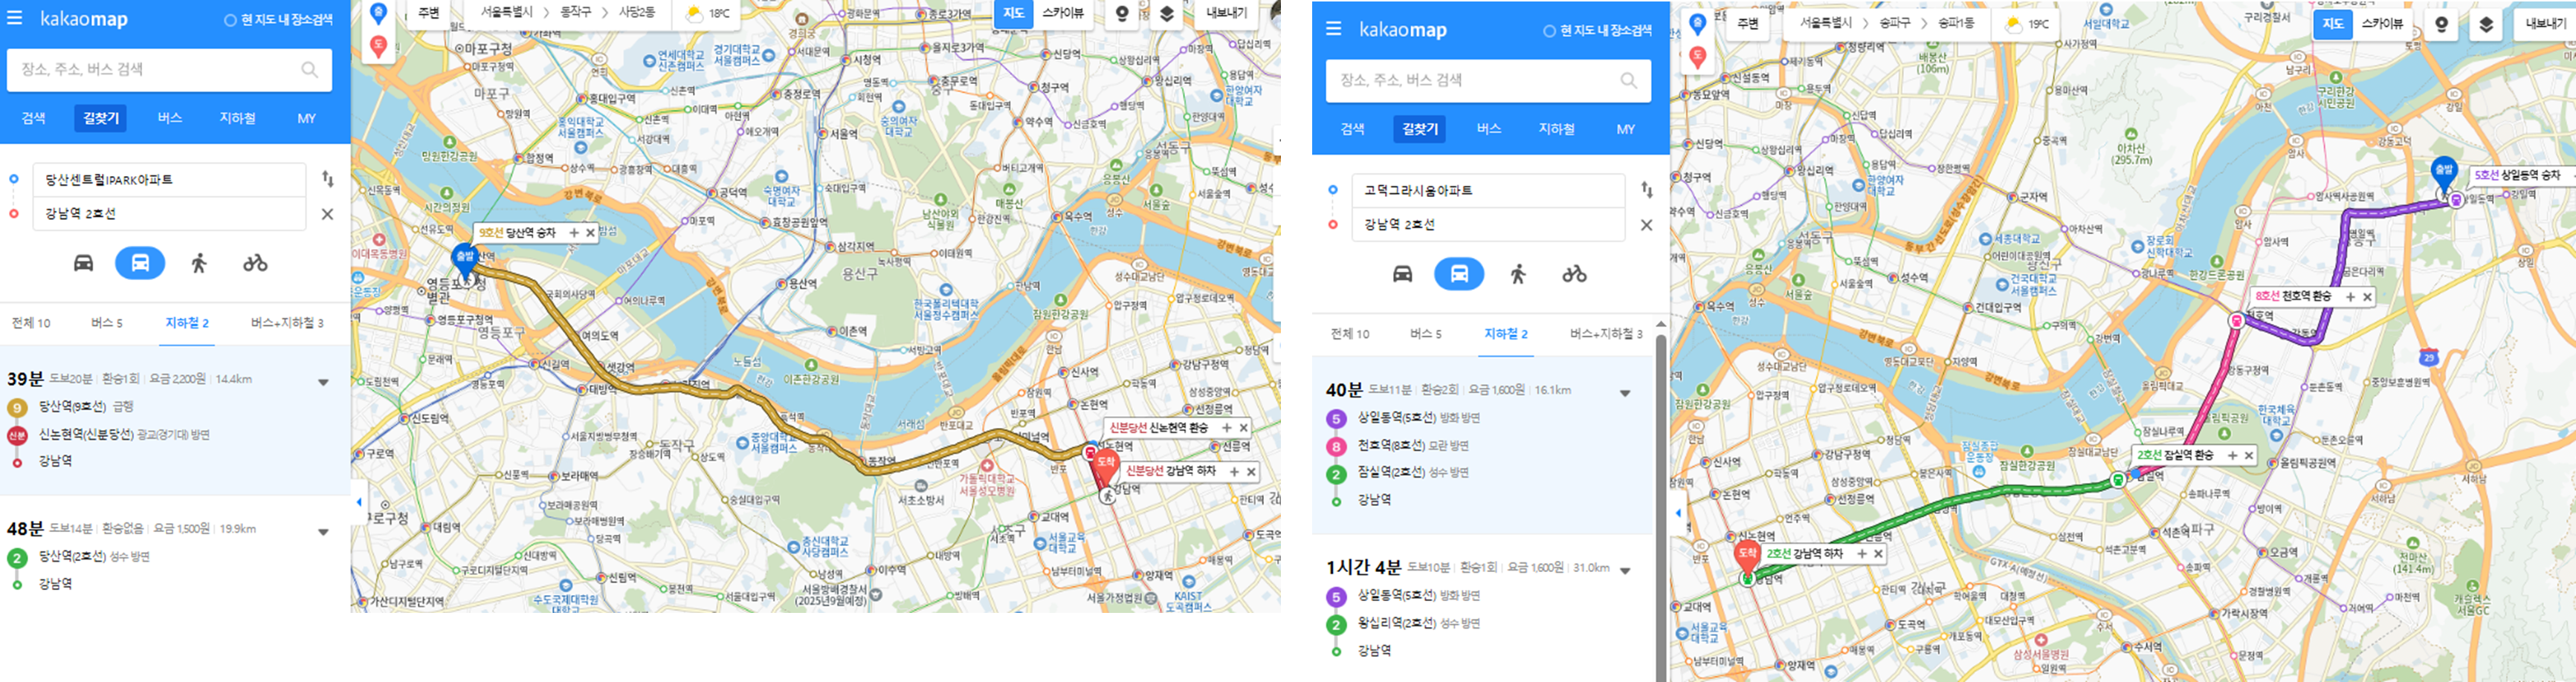Close the 8호선 천호역 환승 tooltip
The image size is (2576, 682).
pyautogui.click(x=2367, y=297)
